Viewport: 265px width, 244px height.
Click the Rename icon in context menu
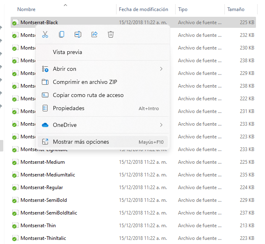(x=78, y=34)
